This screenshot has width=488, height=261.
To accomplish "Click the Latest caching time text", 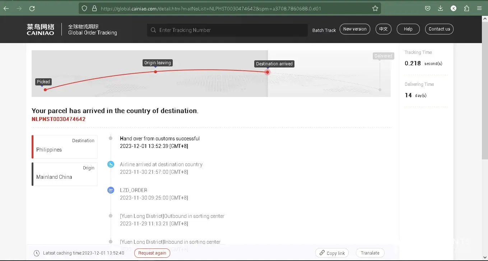I will tap(84, 253).
